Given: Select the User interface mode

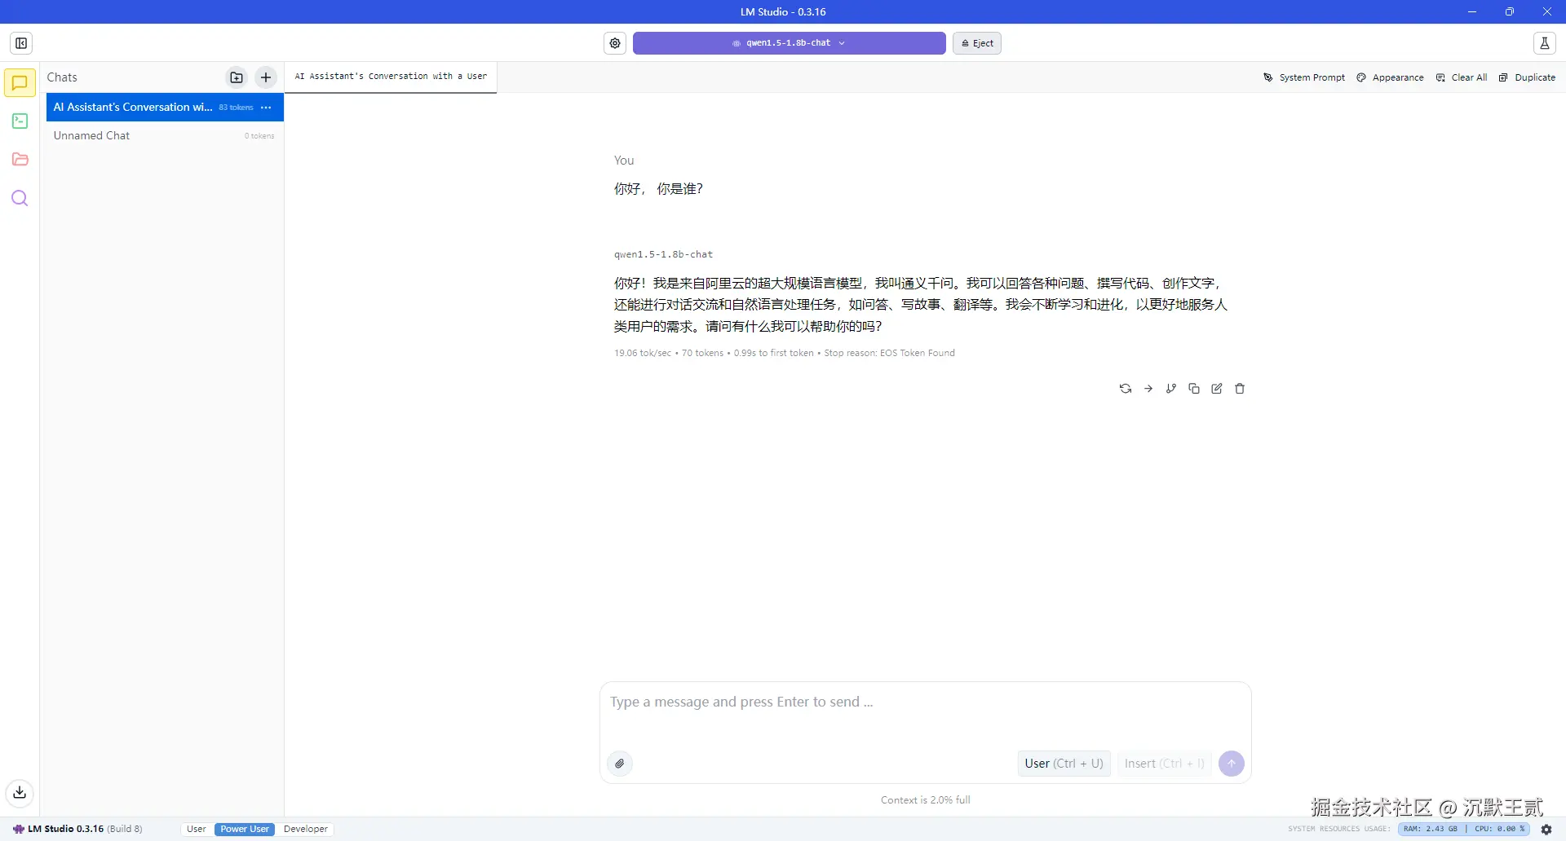Looking at the screenshot, I should [197, 830].
